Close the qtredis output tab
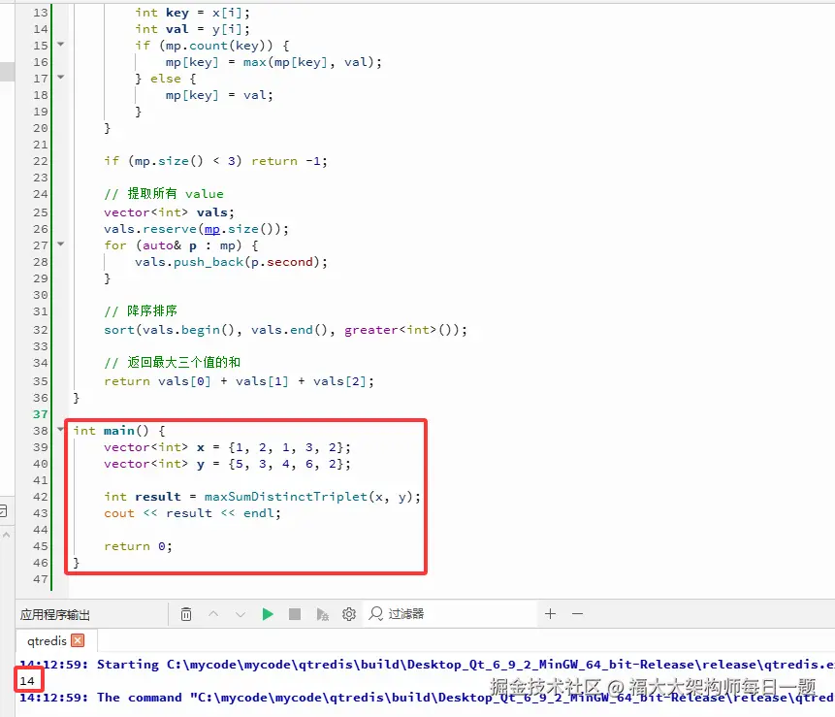 click(78, 640)
